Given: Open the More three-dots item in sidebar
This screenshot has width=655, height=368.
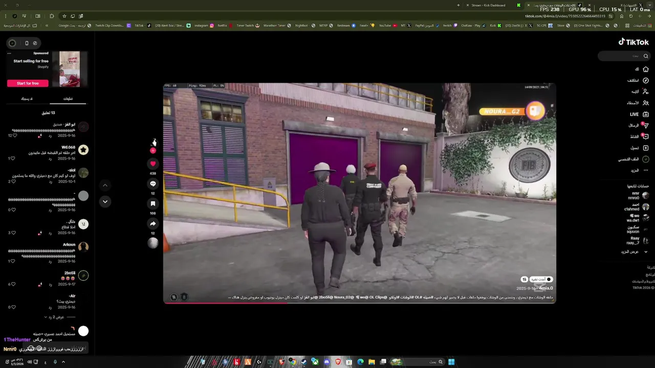Looking at the screenshot, I should click(646, 170).
